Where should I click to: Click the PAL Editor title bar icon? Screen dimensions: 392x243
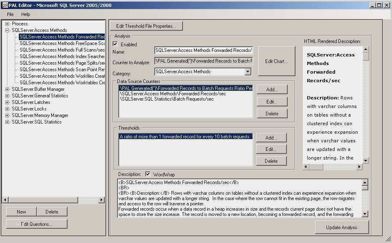(x=5, y=5)
